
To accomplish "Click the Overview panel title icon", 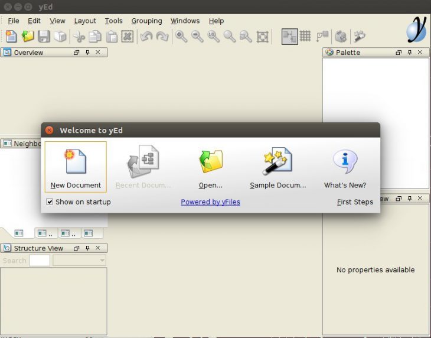I will click(x=7, y=52).
